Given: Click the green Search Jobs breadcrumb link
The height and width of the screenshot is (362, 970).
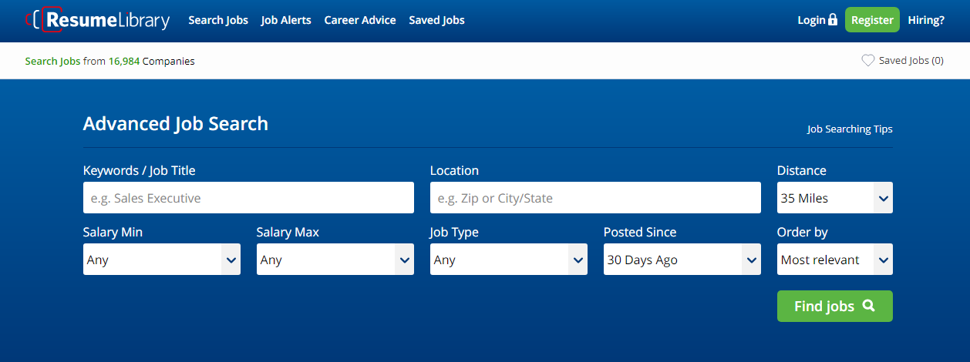Looking at the screenshot, I should click(x=52, y=61).
